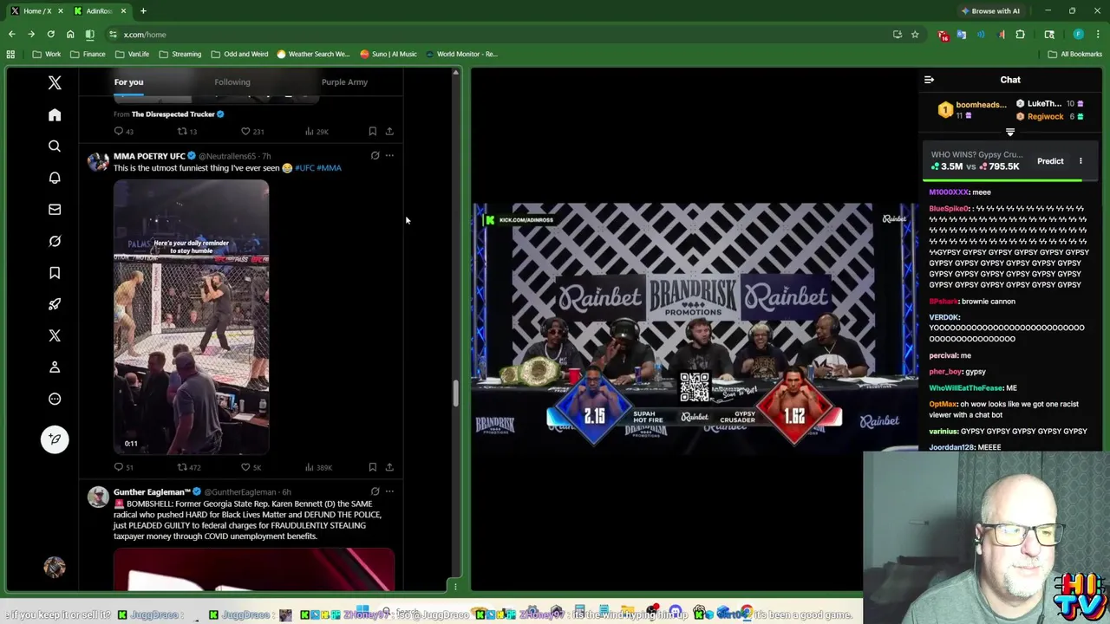Bookmark The Disrespected Trucker post

[372, 131]
